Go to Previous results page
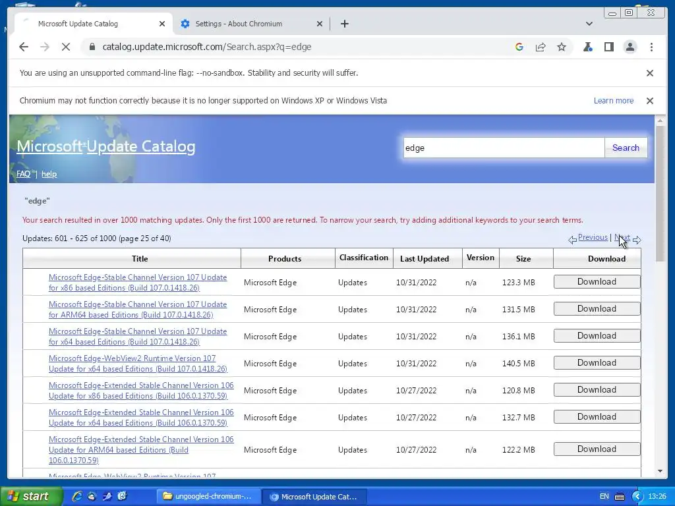 (x=593, y=237)
